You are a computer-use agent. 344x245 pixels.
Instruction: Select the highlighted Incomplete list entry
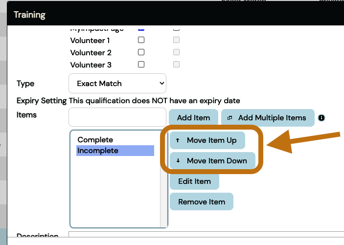[x=98, y=151]
